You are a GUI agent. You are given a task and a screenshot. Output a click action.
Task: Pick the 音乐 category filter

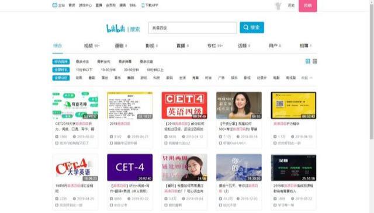117,78
